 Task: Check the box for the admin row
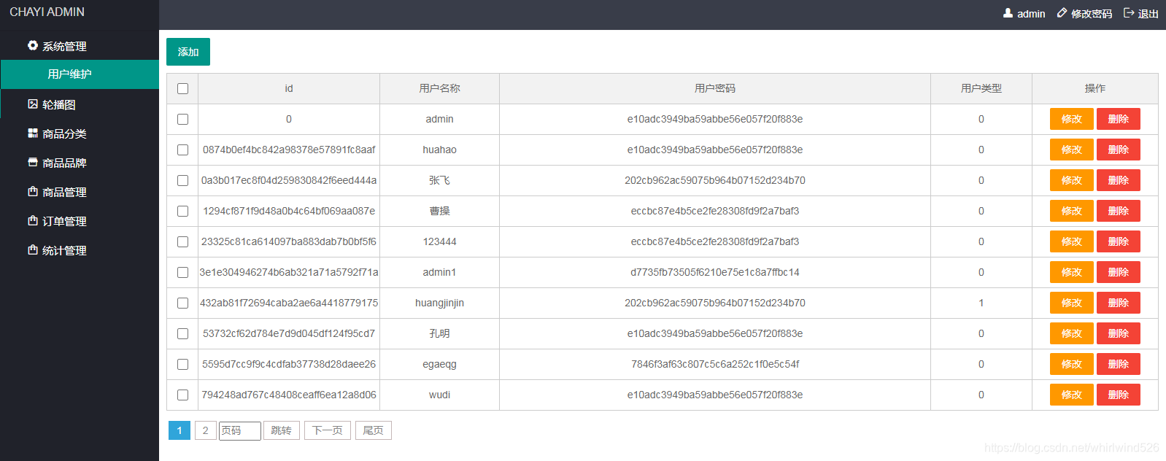[182, 119]
